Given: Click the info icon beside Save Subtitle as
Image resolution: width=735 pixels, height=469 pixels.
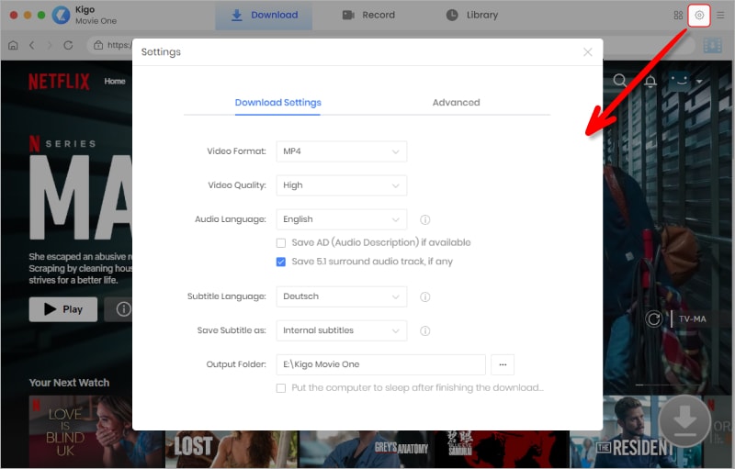Looking at the screenshot, I should (425, 331).
